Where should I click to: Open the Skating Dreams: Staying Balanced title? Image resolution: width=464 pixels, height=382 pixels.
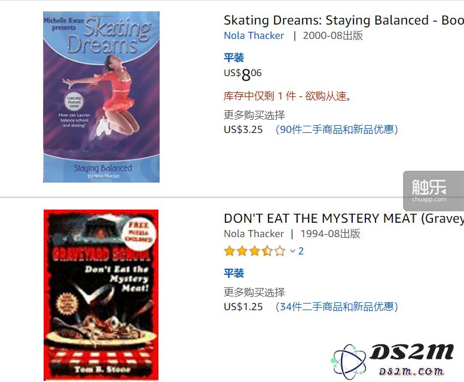point(344,20)
